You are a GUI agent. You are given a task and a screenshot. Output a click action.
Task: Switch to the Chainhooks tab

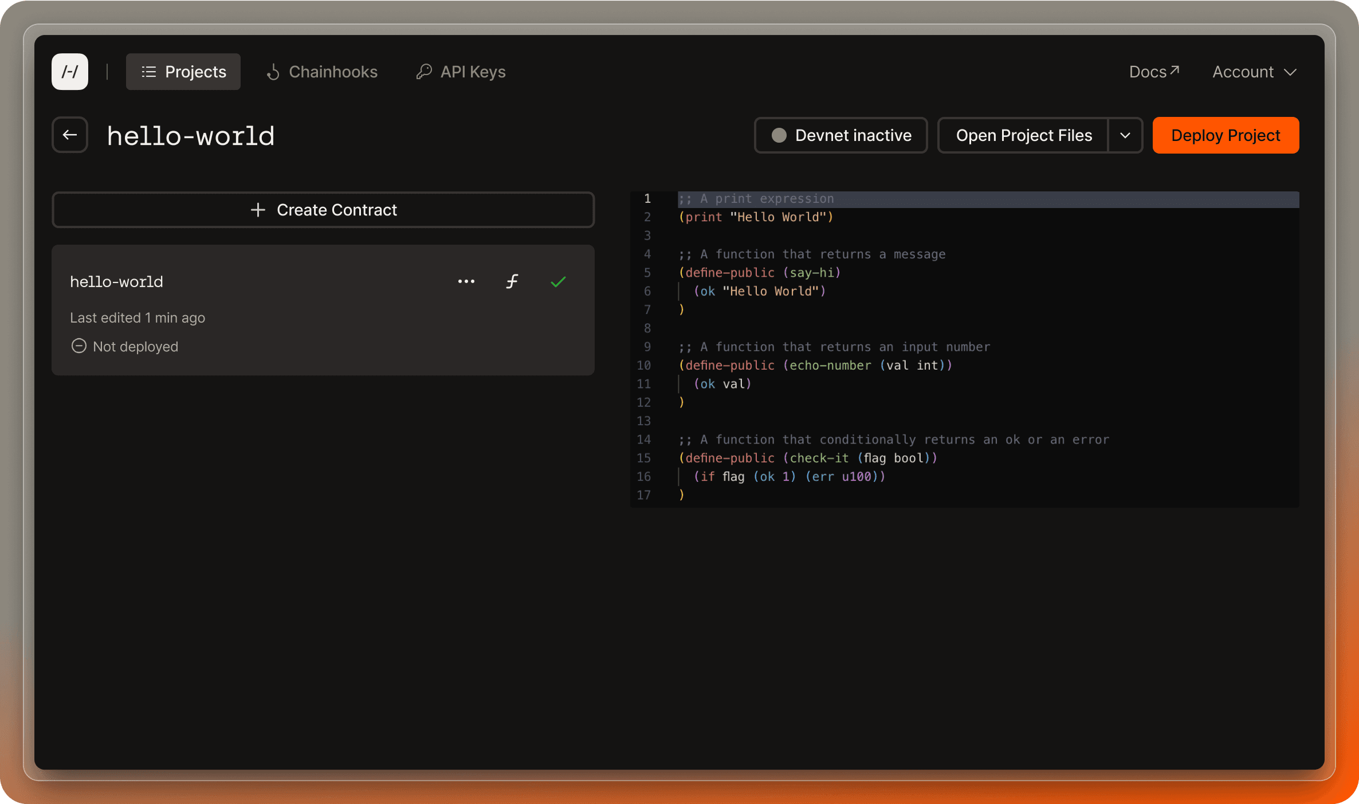pos(322,72)
